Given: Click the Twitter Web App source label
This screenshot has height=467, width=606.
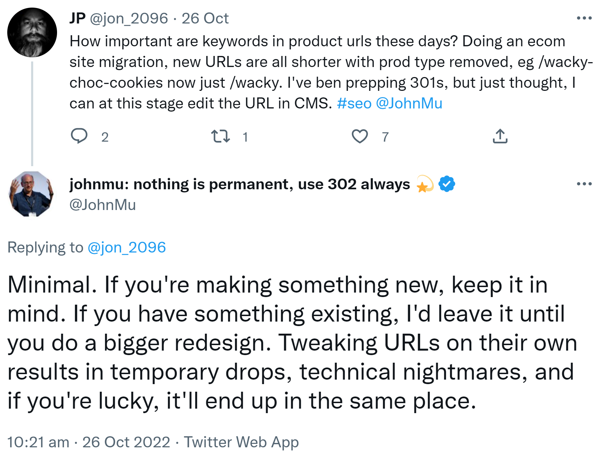Looking at the screenshot, I should point(241,442).
